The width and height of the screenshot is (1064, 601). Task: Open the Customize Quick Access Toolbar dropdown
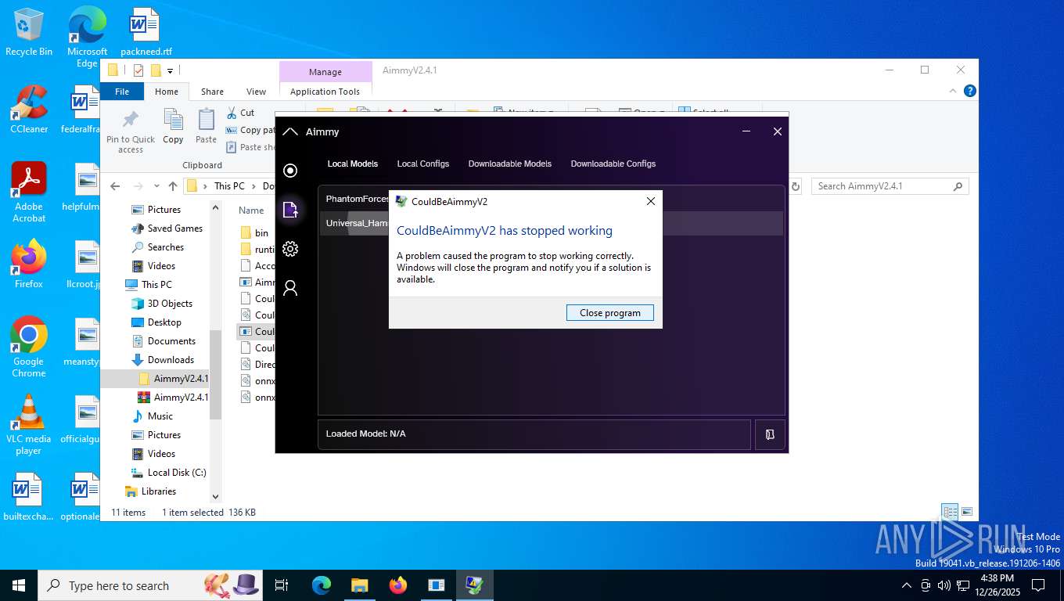click(170, 70)
